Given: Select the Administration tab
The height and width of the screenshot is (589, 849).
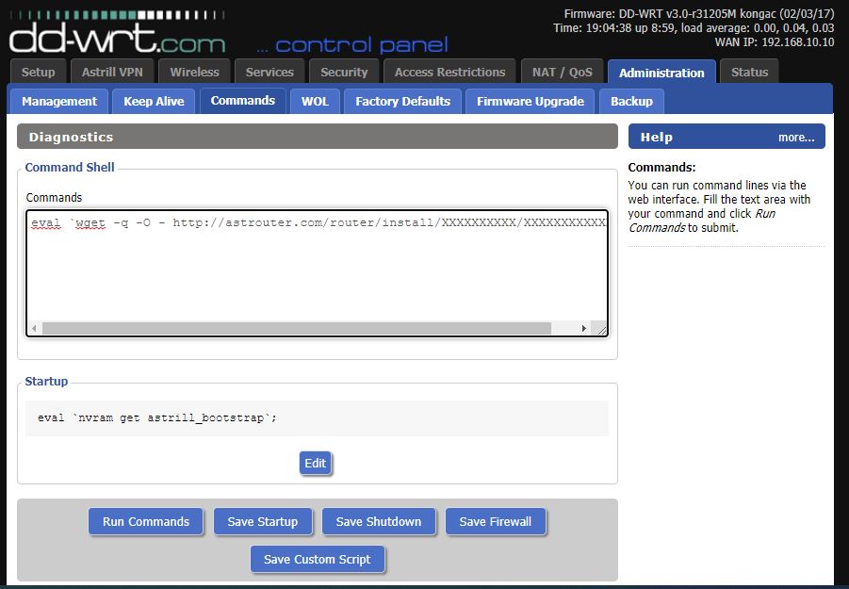Looking at the screenshot, I should pyautogui.click(x=661, y=73).
